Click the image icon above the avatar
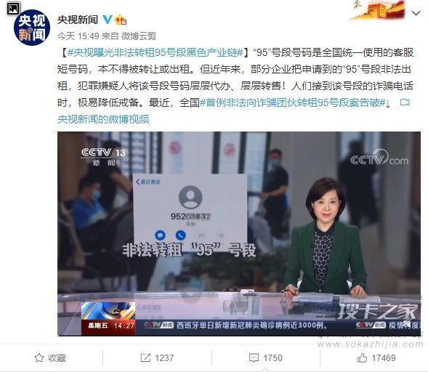 tap(13, 9)
